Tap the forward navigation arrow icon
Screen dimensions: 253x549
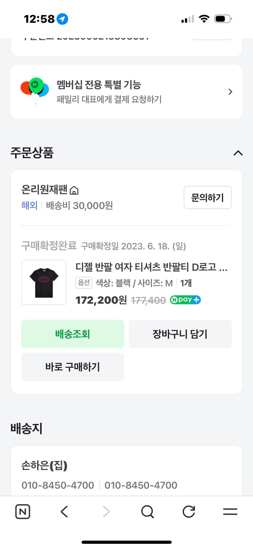(x=106, y=512)
